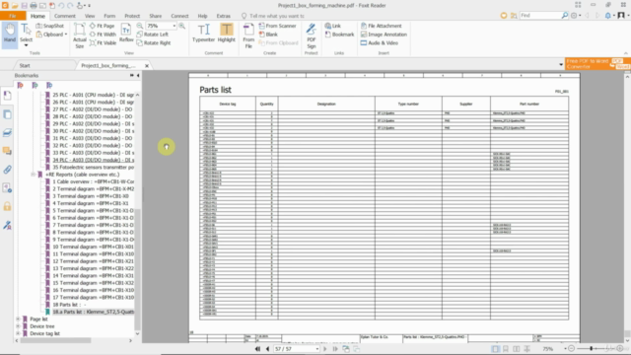631x355 pixels.
Task: Click the bookmarks panel horizontal scrollbar
Action: [56, 340]
